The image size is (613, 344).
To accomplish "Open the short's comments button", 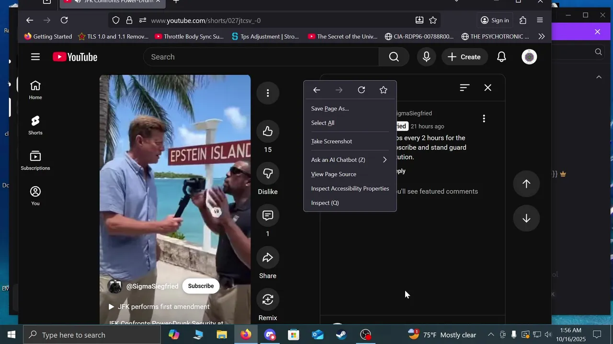I will (268, 215).
